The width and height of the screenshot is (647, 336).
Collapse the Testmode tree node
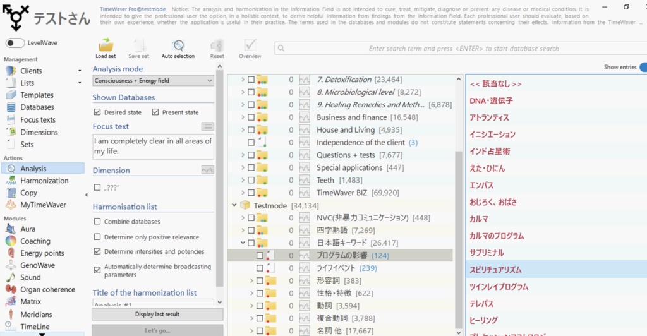234,205
